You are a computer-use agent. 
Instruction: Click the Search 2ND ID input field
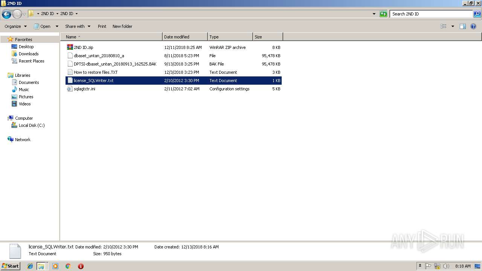coord(431,14)
